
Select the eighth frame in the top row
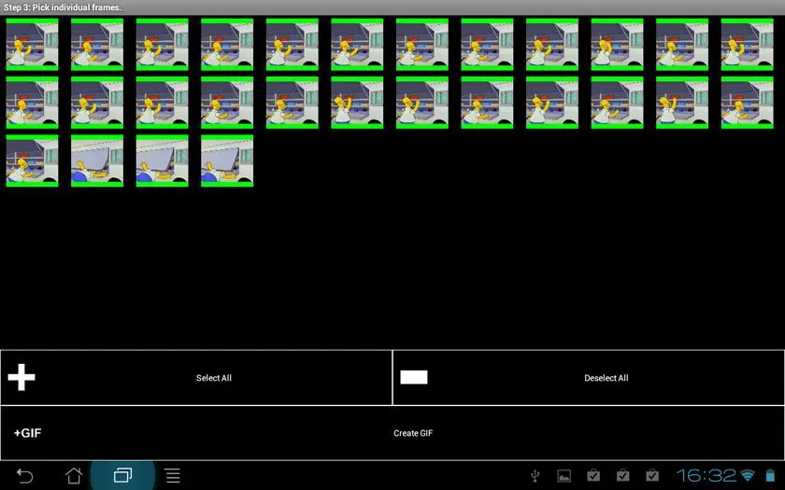pos(487,45)
